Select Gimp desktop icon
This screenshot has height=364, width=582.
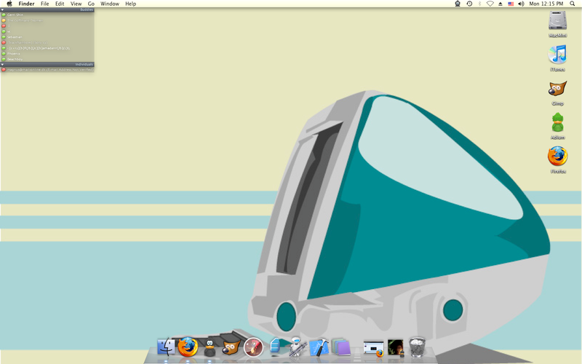pyautogui.click(x=557, y=89)
